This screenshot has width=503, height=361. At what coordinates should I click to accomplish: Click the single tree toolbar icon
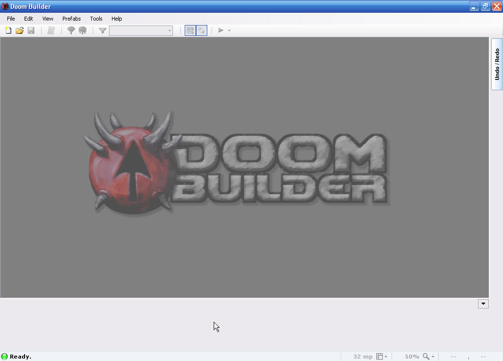tap(71, 30)
